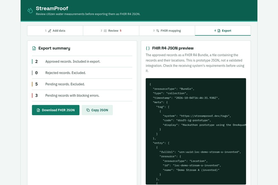Click the Export summary document icon

tap(34, 48)
